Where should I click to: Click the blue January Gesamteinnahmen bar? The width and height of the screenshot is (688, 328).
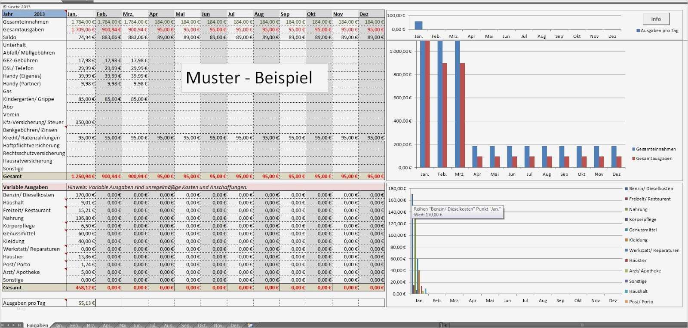click(x=422, y=104)
